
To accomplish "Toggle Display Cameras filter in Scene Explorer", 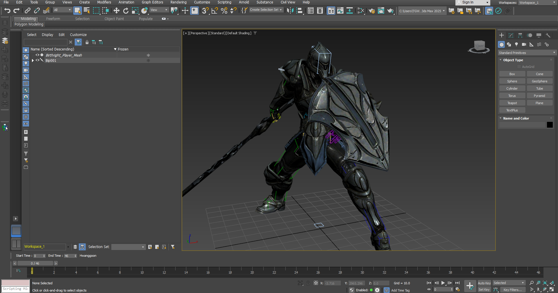I will pyautogui.click(x=26, y=70).
